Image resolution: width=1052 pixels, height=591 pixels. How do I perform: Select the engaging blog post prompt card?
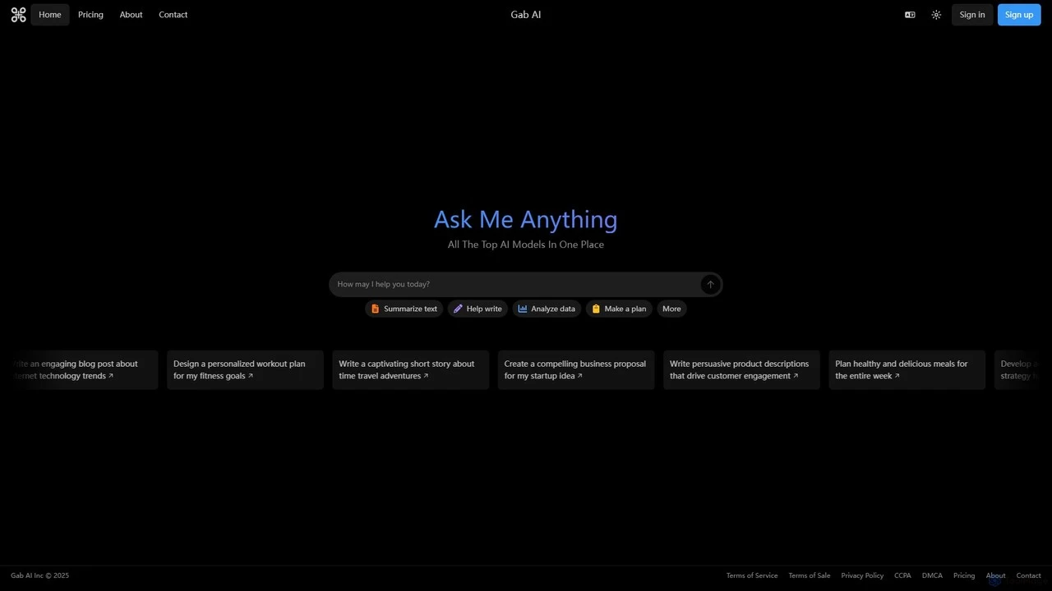coord(81,370)
